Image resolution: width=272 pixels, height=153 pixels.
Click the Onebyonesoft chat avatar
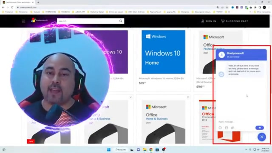tap(222, 55)
